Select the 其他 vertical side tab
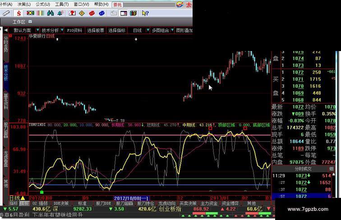This screenshot has height=220, width=341. (x=6, y=183)
